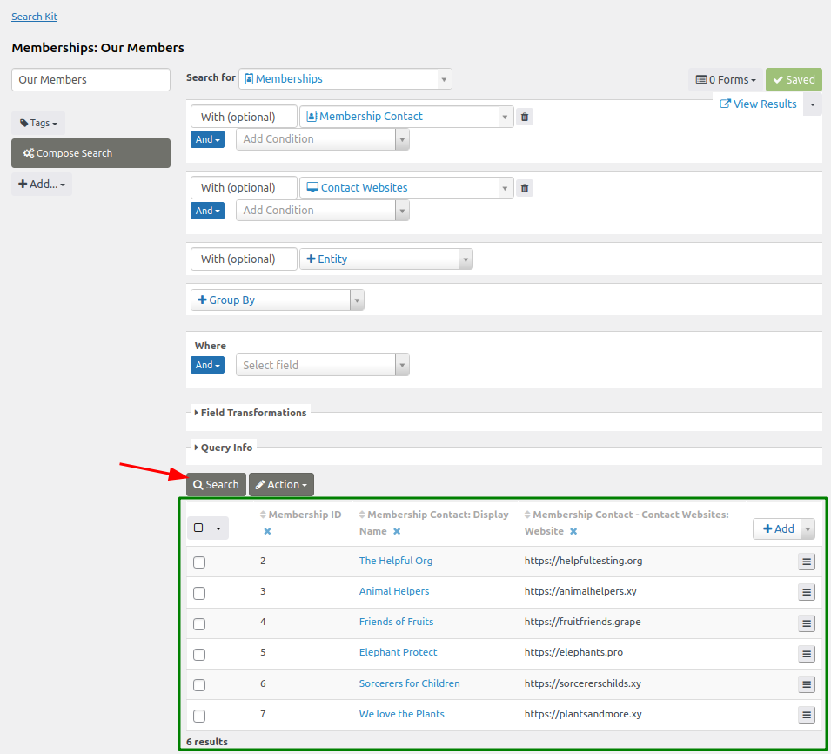Screen dimensions: 831x754
Task: Tick checkbox for We love the Plants
Action: click(x=199, y=716)
